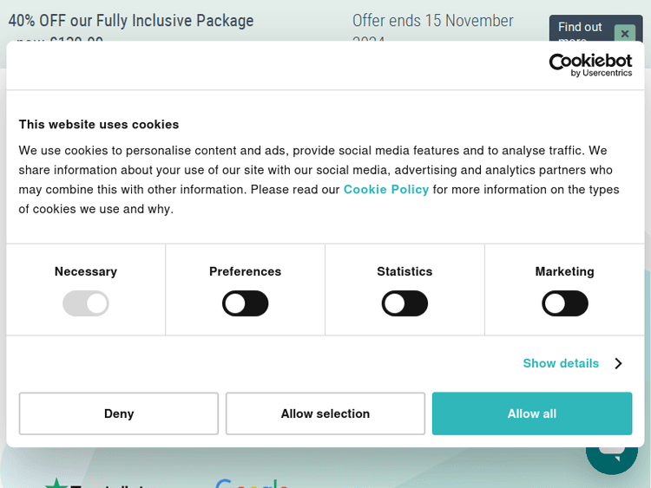Accept cookies with the Allow all button
Image resolution: width=651 pixels, height=488 pixels.
pos(532,413)
